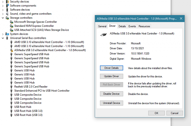Click the Uninstall Device button

[112, 103]
